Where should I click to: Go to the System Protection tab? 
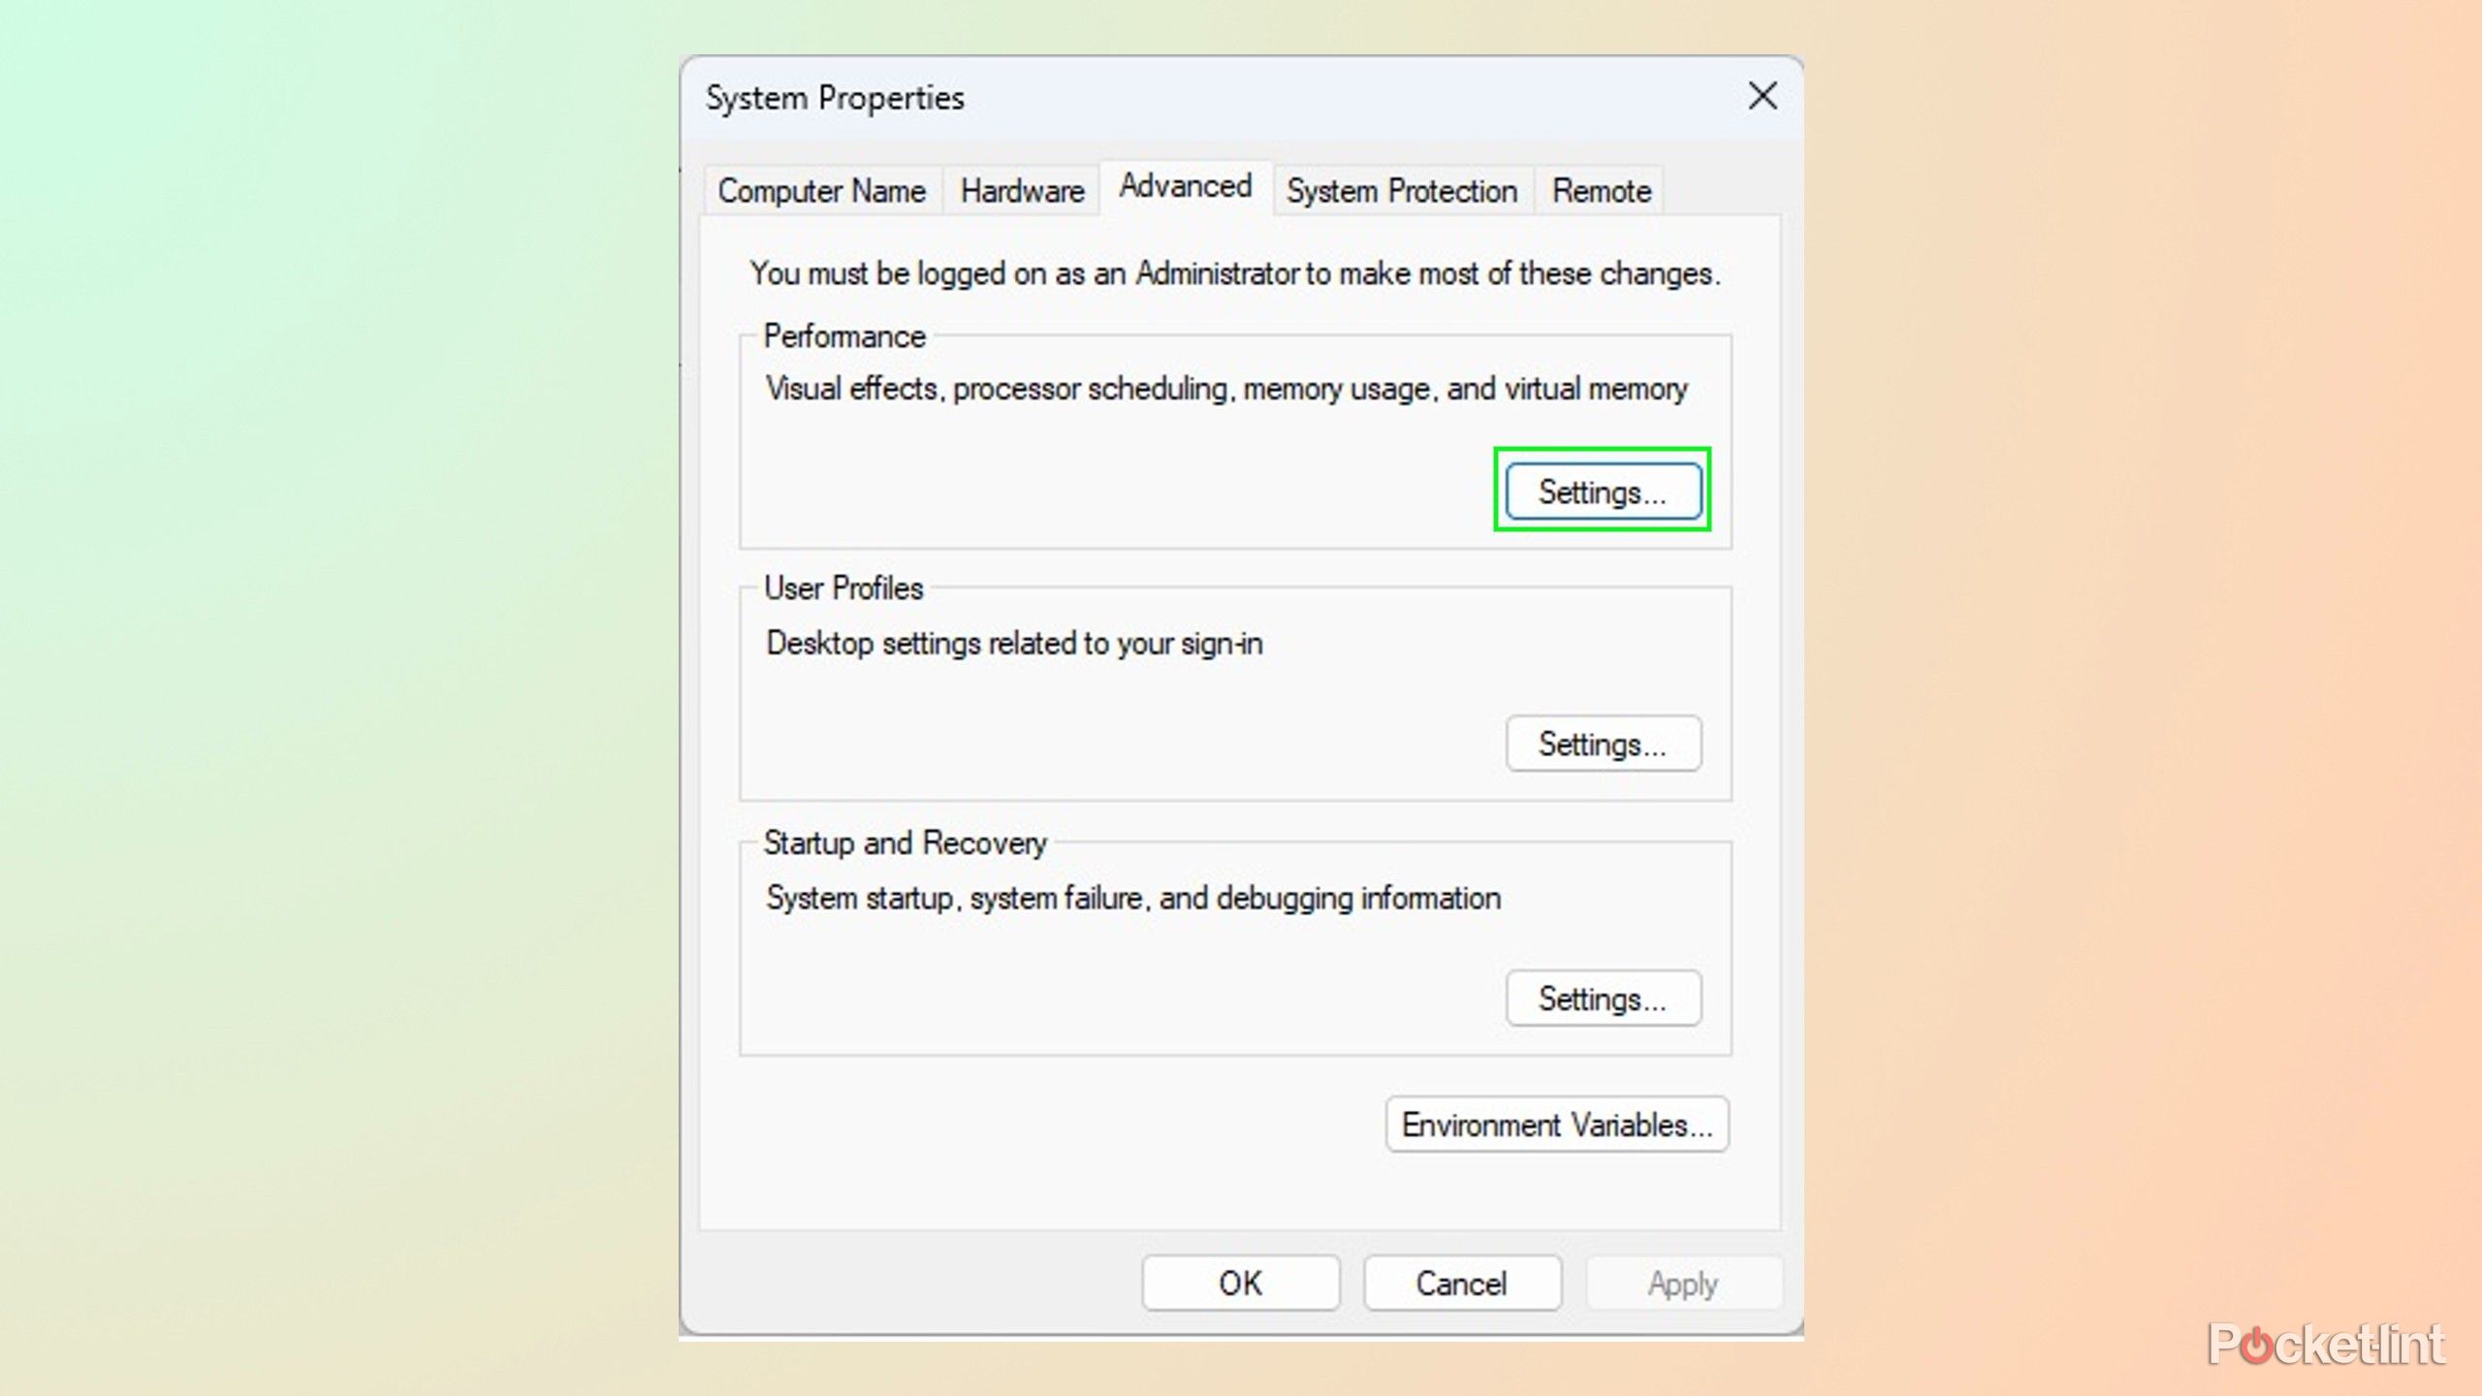point(1402,191)
